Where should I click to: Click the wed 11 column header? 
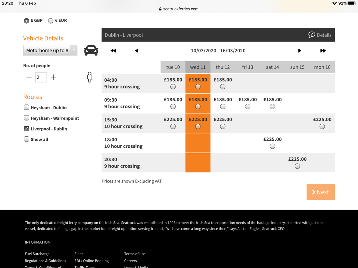[x=198, y=67]
